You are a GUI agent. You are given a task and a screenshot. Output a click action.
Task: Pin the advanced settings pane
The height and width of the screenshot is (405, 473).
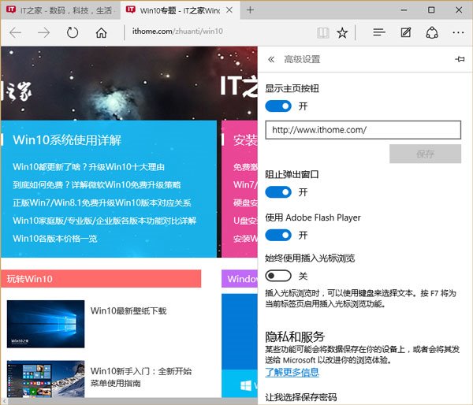pos(460,59)
